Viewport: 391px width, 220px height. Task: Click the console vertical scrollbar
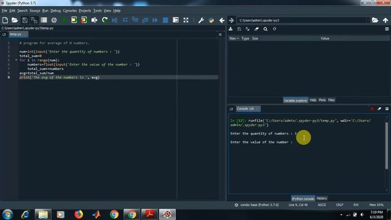click(x=387, y=146)
